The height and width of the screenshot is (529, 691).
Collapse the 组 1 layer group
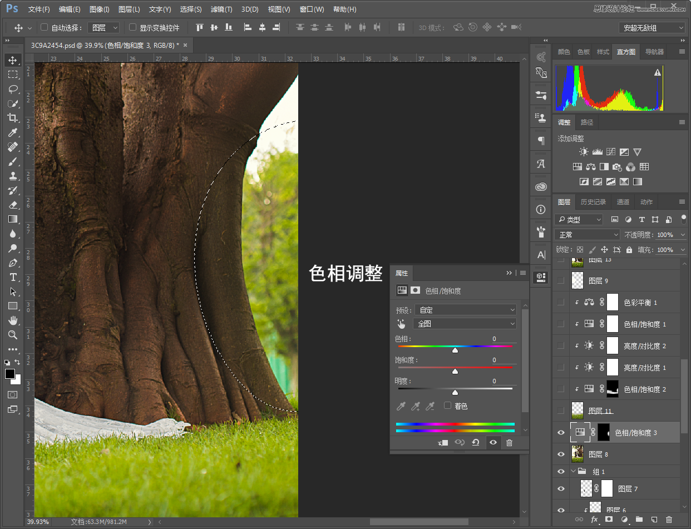pyautogui.click(x=574, y=472)
